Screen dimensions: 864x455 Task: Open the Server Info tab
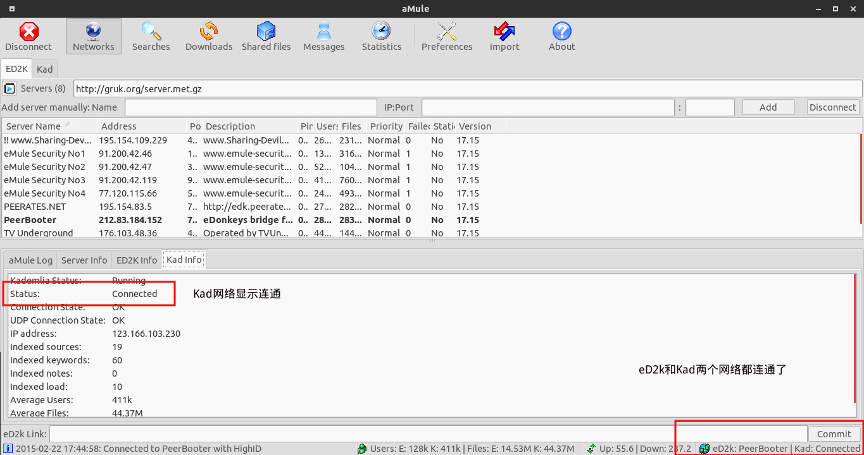[x=84, y=260]
